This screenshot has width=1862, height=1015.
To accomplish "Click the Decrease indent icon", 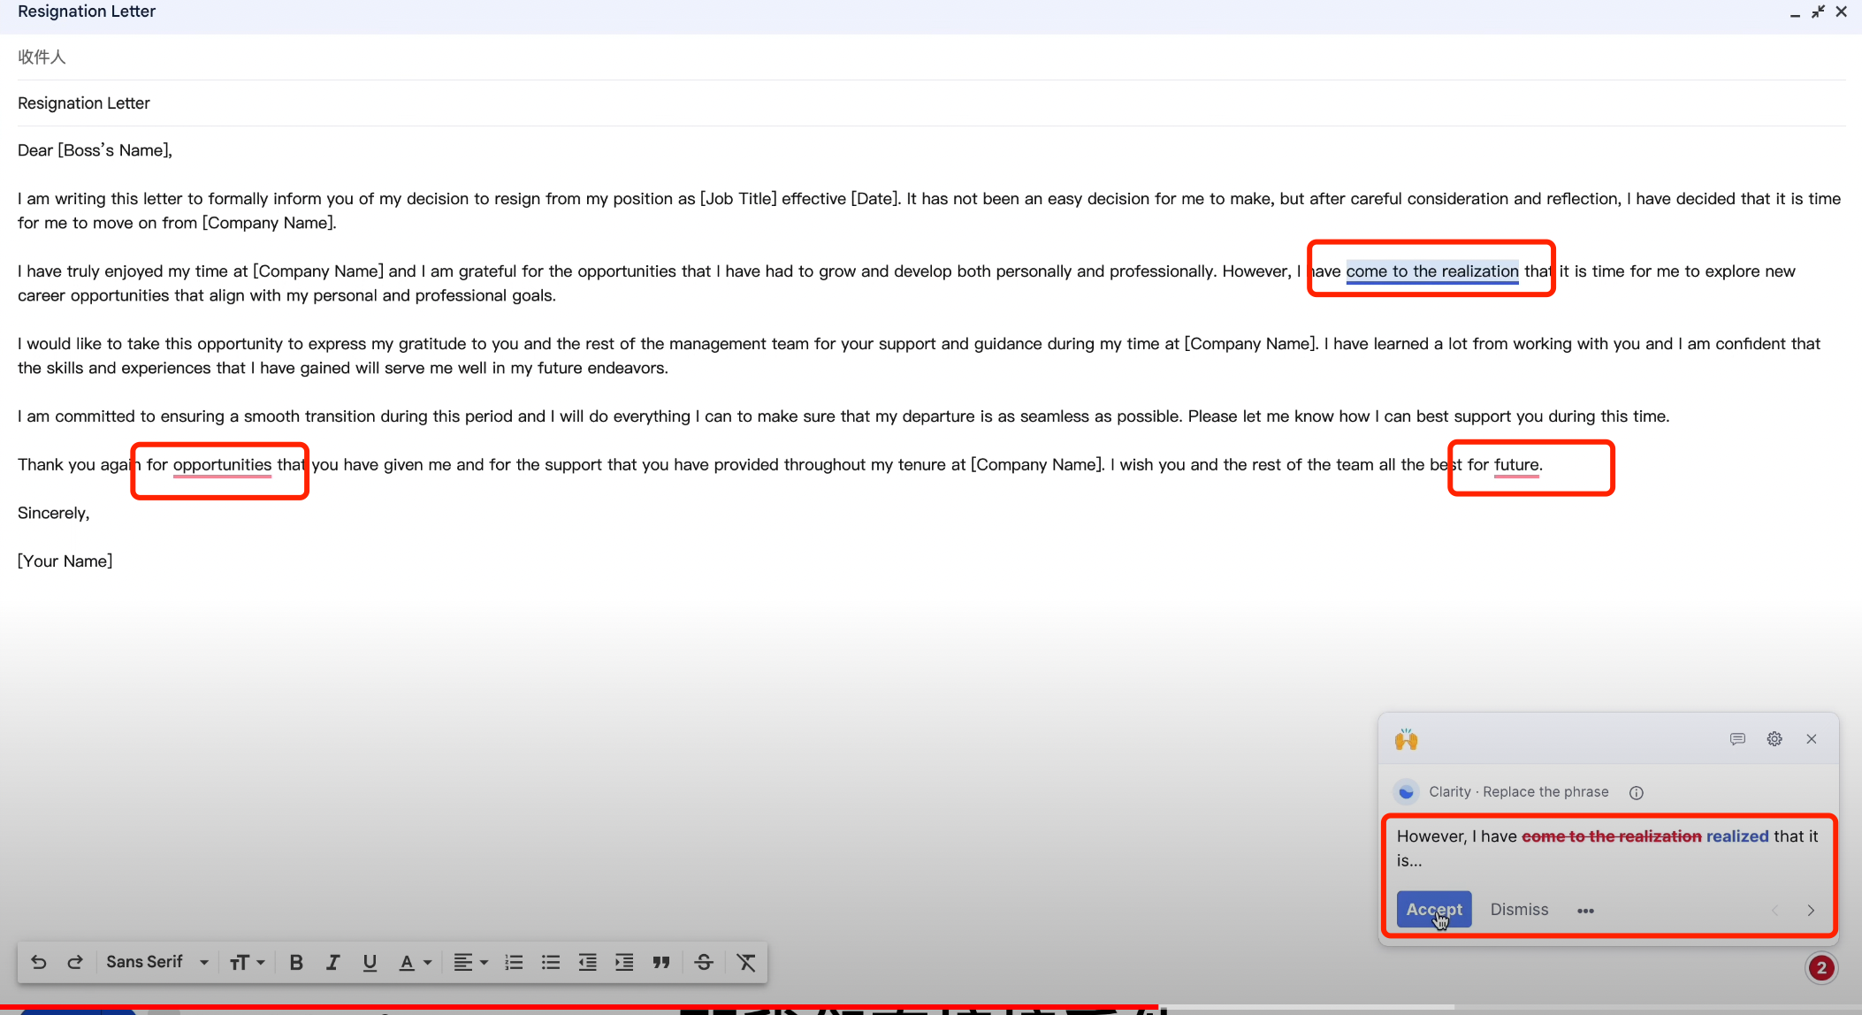I will [584, 961].
